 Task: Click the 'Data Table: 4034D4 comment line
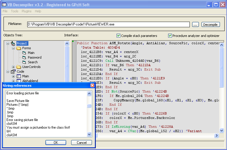tap(100, 47)
